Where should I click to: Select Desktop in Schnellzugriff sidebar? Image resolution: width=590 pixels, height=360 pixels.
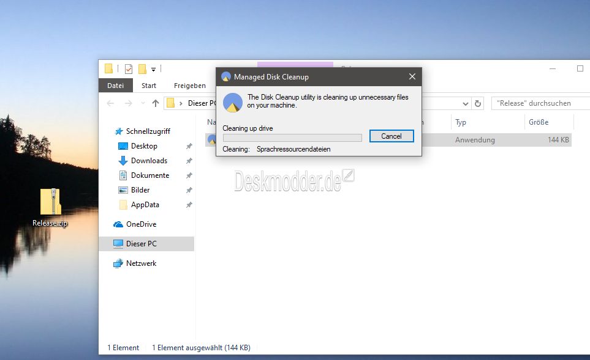144,146
